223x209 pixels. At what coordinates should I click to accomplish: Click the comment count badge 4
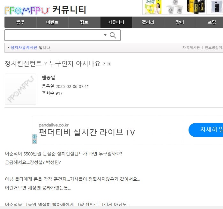tap(109, 64)
